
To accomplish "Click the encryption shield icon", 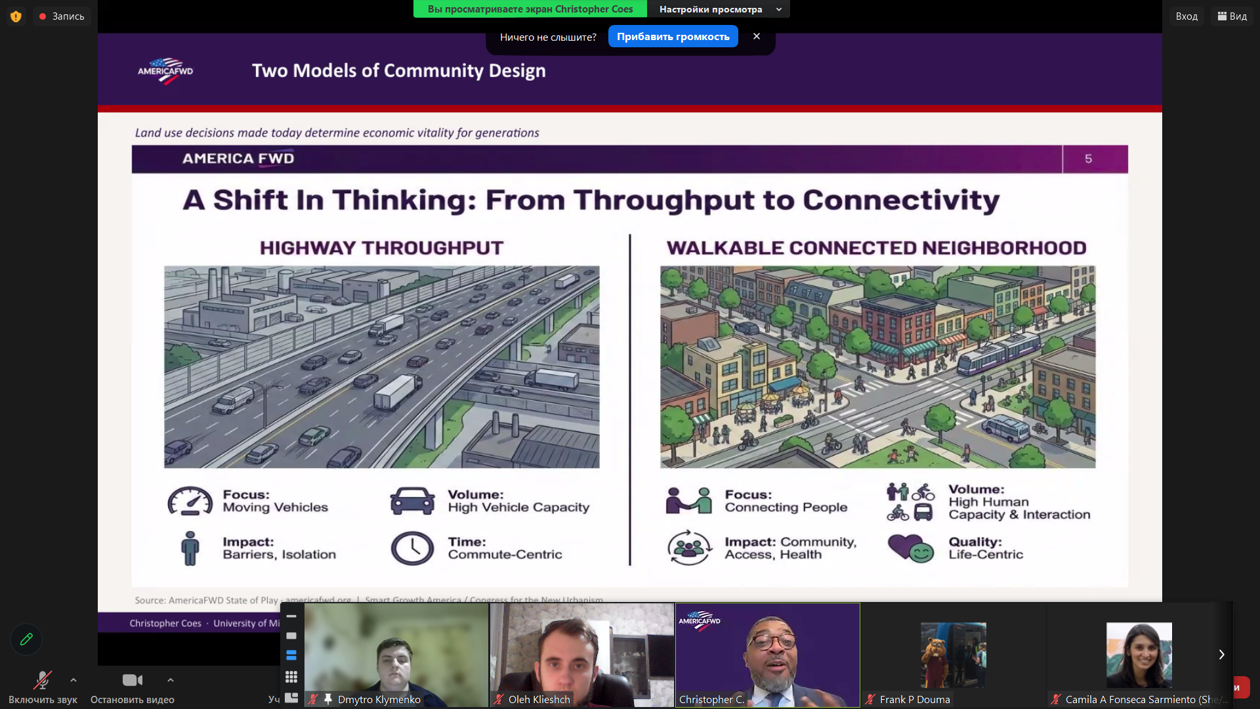I will pyautogui.click(x=16, y=16).
